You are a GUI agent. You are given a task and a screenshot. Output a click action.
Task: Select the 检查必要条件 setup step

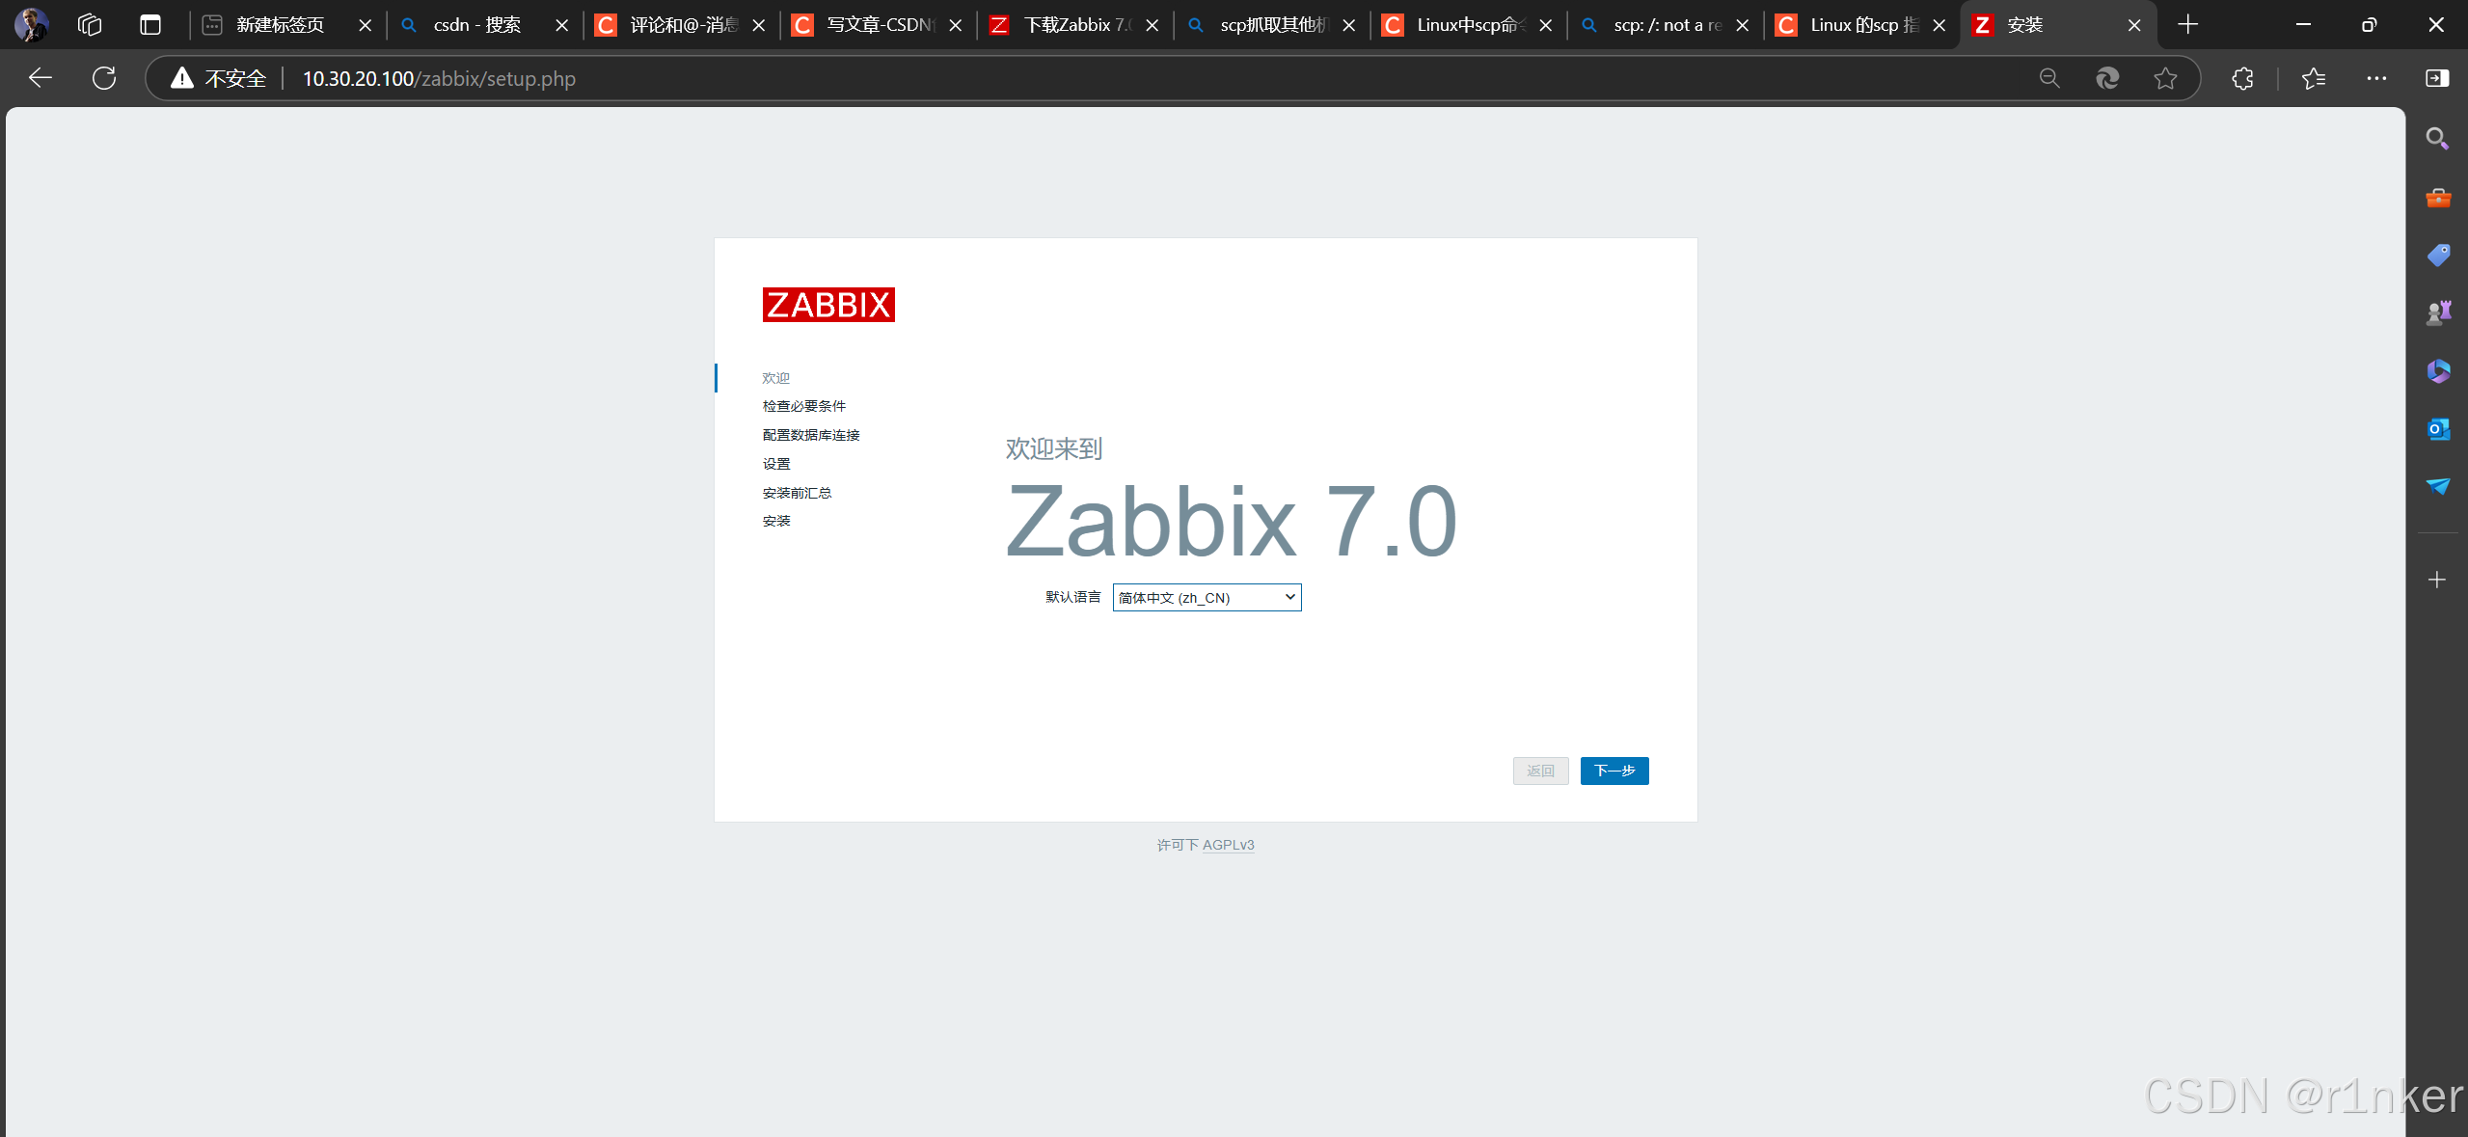(803, 405)
